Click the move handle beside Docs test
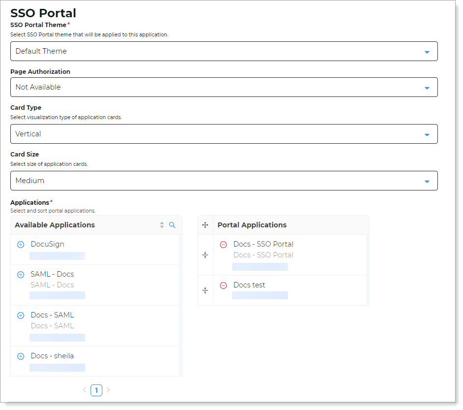Screen dimensions: 463x410 click(x=205, y=290)
